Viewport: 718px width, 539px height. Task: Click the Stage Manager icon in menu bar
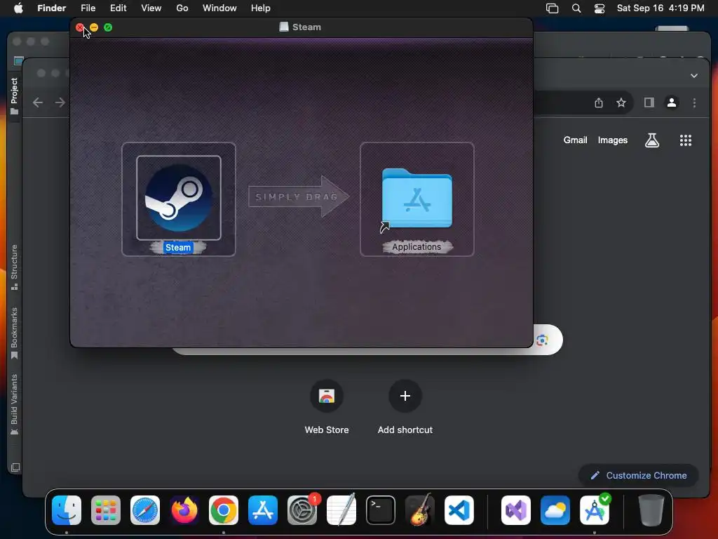(553, 8)
